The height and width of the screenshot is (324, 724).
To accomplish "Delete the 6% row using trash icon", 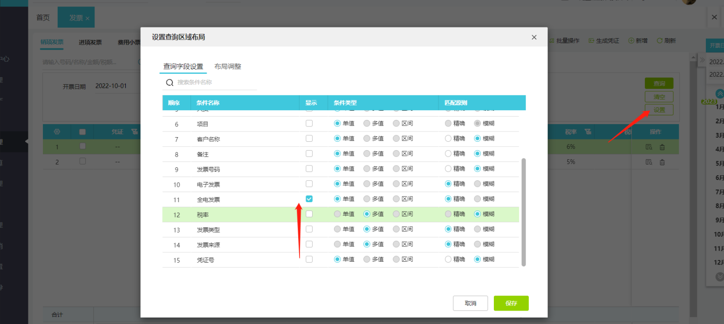I will (662, 147).
